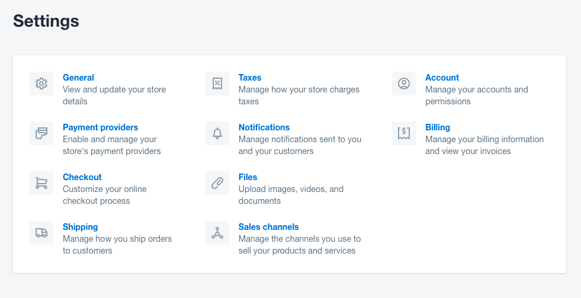
Task: Click the Notifications bell icon
Action: click(x=217, y=133)
